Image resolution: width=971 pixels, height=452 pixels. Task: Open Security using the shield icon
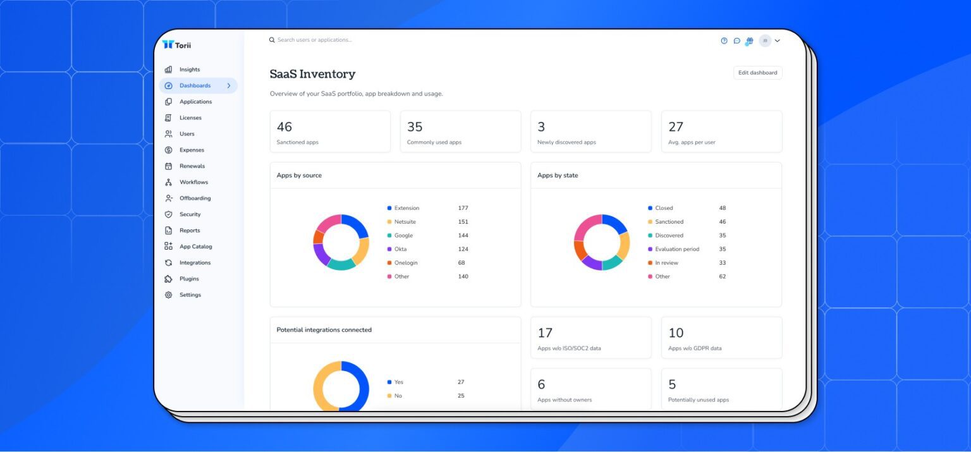168,214
